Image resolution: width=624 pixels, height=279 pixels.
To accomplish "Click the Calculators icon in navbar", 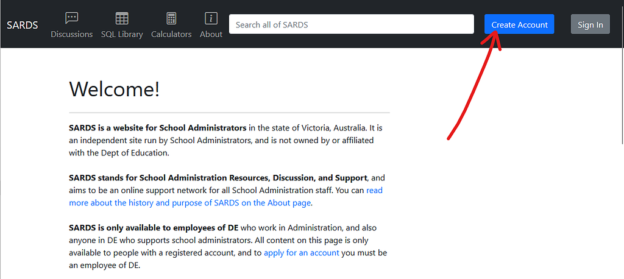I will 171,18.
